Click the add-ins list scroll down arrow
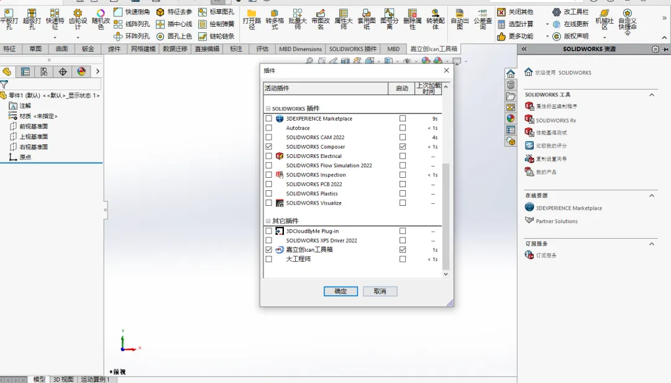 [x=445, y=274]
